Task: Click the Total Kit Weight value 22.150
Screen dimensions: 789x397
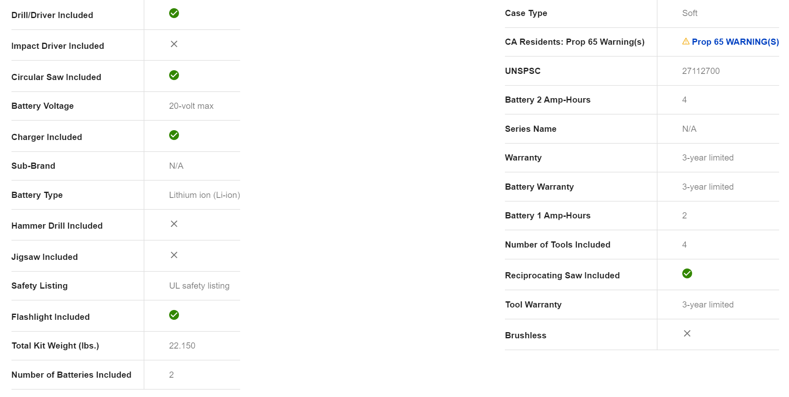Action: 182,346
